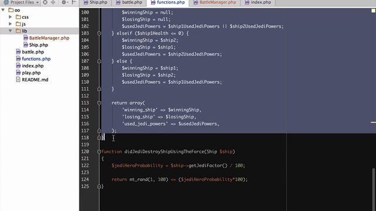376x211 pixels.
Task: Expand the js folder
Action: click(x=11, y=24)
